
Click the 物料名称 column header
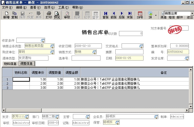[x=21, y=72]
